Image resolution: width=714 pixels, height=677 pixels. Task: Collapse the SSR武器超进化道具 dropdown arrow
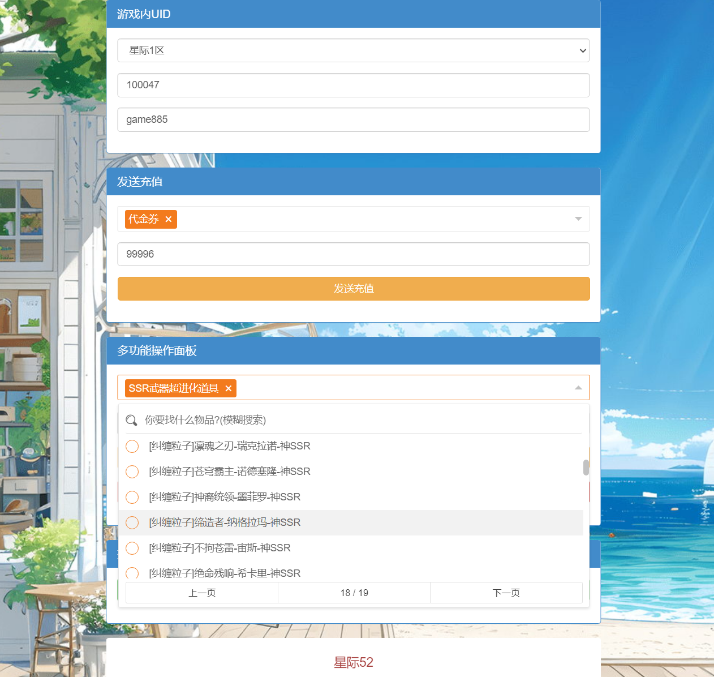578,388
